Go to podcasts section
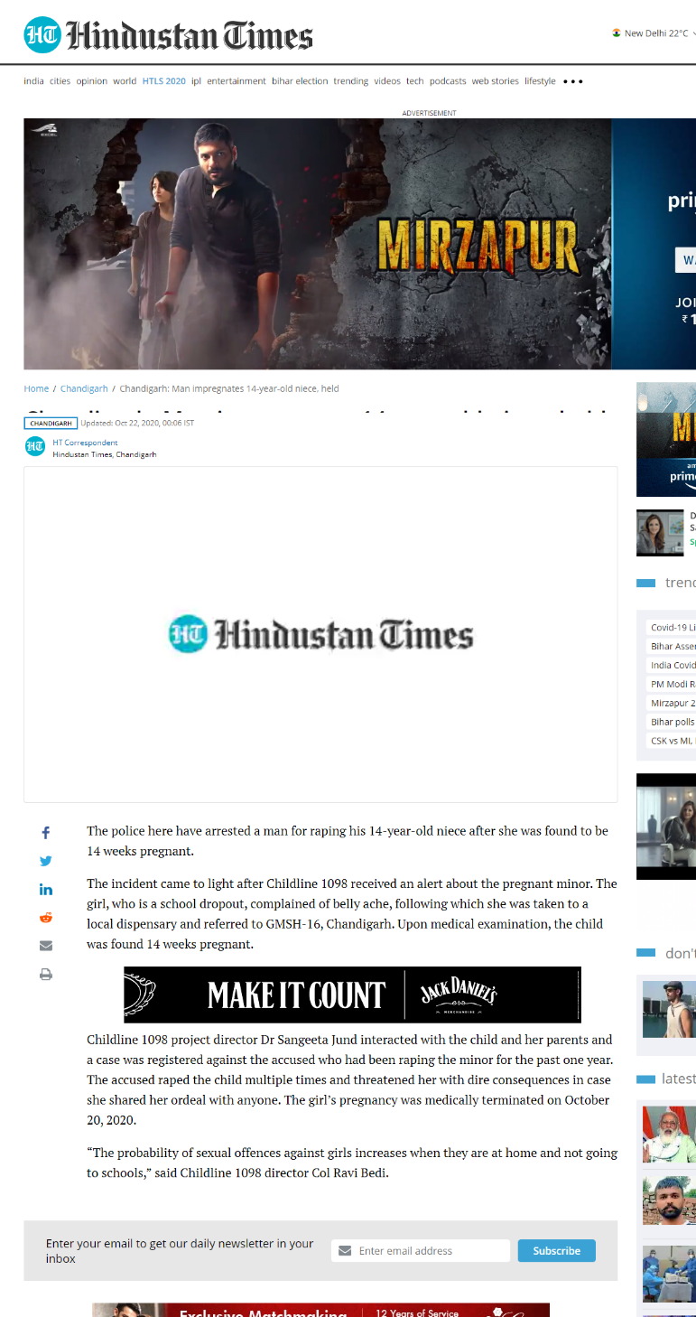696x1317 pixels. click(x=448, y=81)
